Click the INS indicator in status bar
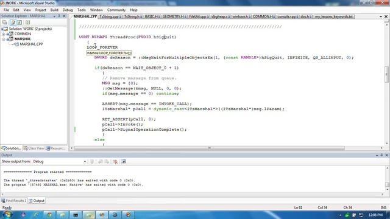Screen dimensions: 390x219 (x=384, y=207)
